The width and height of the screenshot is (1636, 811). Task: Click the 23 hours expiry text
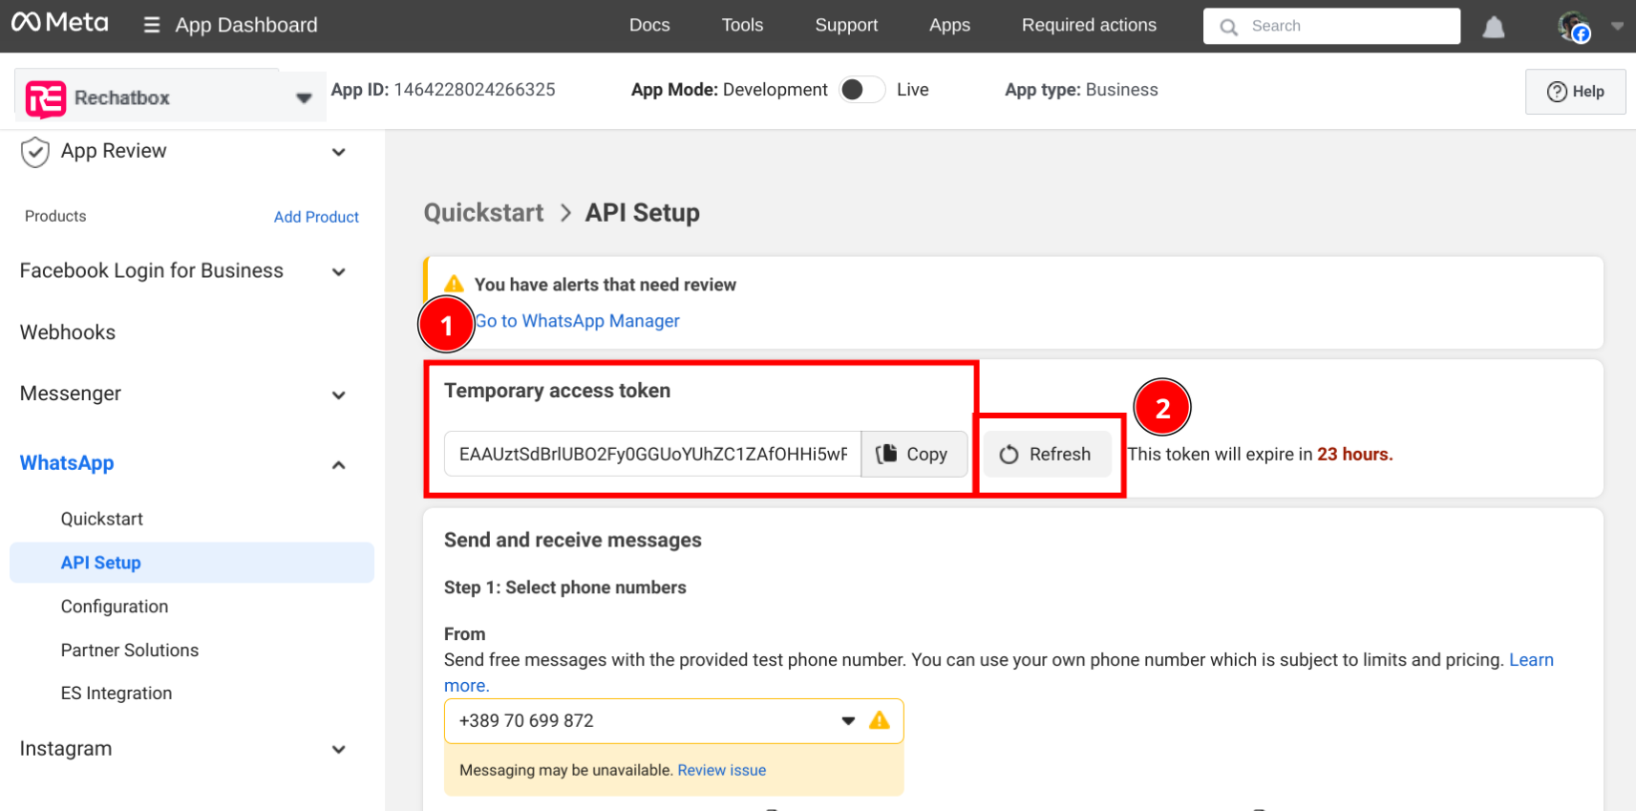tap(1354, 455)
